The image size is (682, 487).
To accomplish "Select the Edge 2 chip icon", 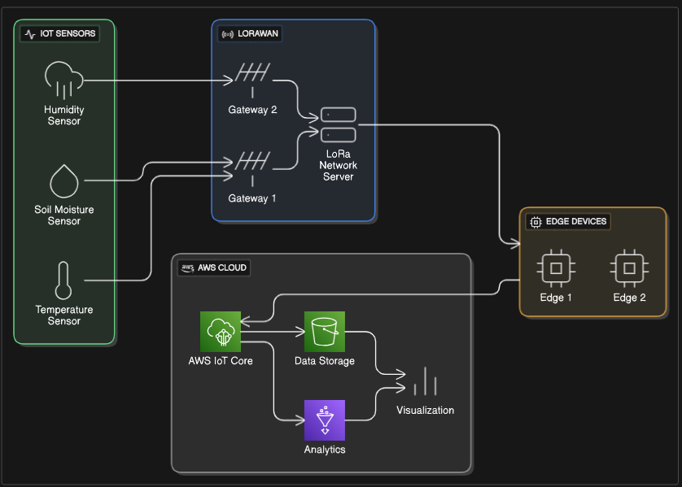I will (x=629, y=267).
